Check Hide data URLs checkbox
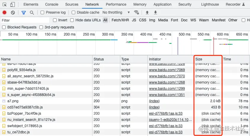 (x=72, y=20)
